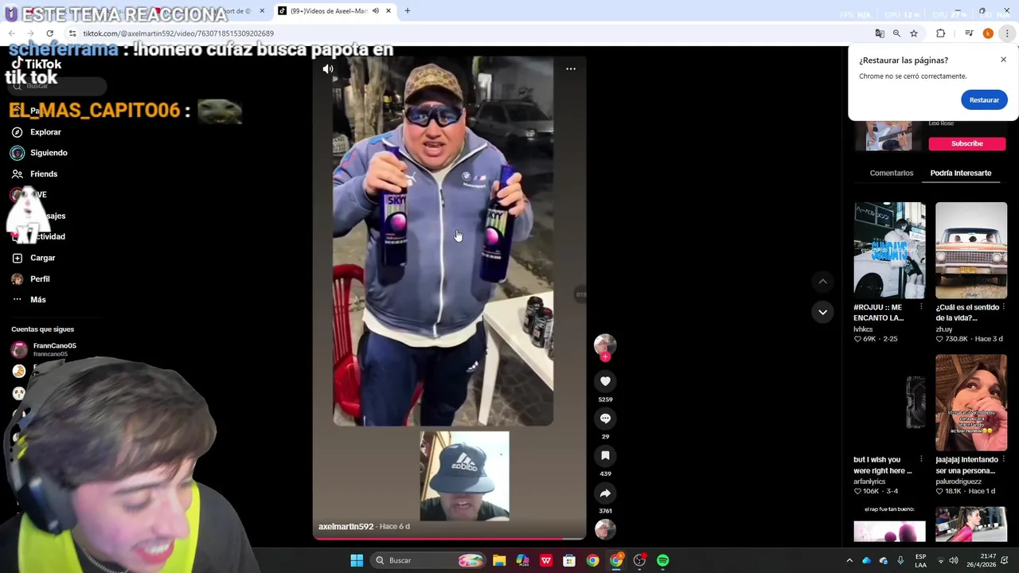Open the #ROJUU :: ME ENCANTO LA video thumbnail
This screenshot has width=1019, height=573.
point(890,250)
